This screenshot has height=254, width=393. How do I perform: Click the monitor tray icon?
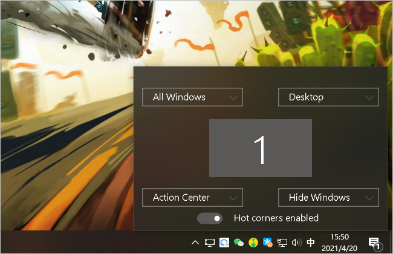[x=210, y=243]
